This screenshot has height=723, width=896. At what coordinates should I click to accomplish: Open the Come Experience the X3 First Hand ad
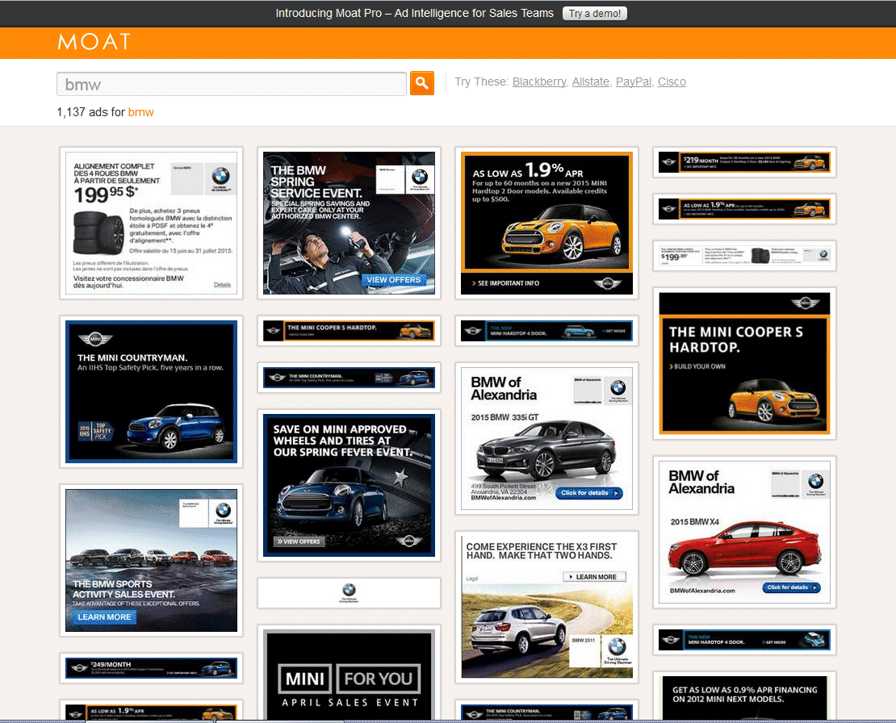click(x=546, y=607)
